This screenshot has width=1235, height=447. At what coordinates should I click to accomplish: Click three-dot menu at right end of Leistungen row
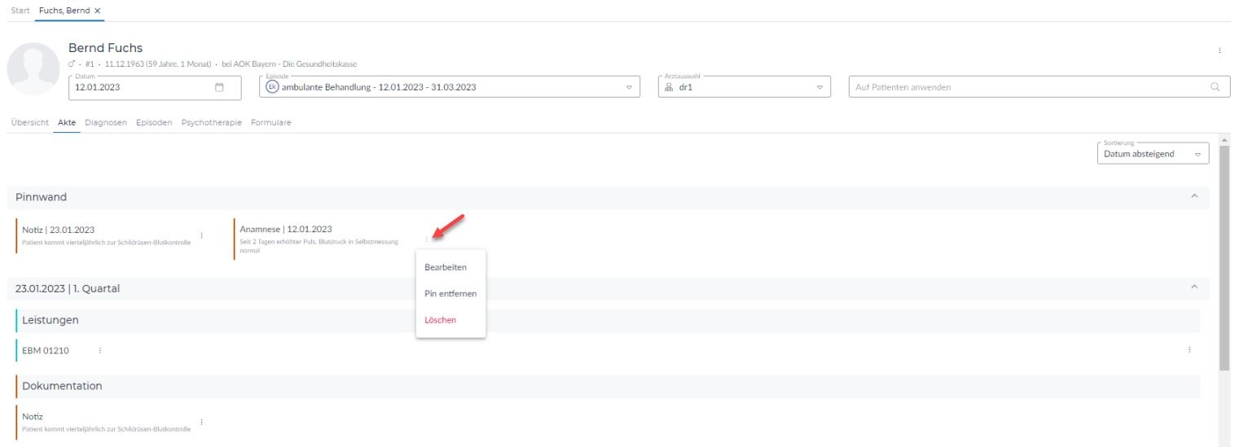pyautogui.click(x=1189, y=350)
